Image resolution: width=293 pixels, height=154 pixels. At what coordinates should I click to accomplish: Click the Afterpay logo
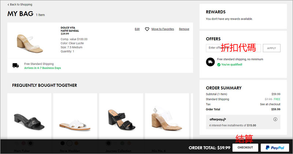click(x=218, y=120)
